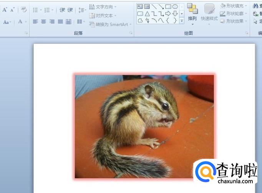
Task: Toggle left text alignment
Action: [x=35, y=21]
